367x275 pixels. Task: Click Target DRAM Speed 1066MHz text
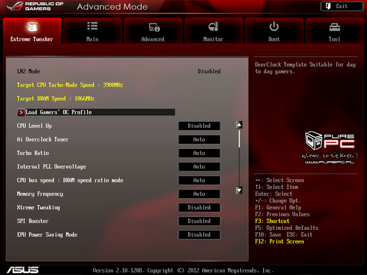pyautogui.click(x=56, y=99)
